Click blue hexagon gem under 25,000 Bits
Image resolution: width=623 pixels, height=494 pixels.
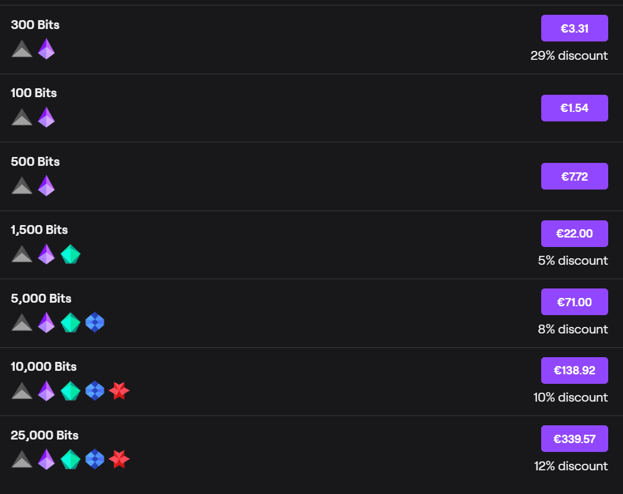pyautogui.click(x=95, y=460)
